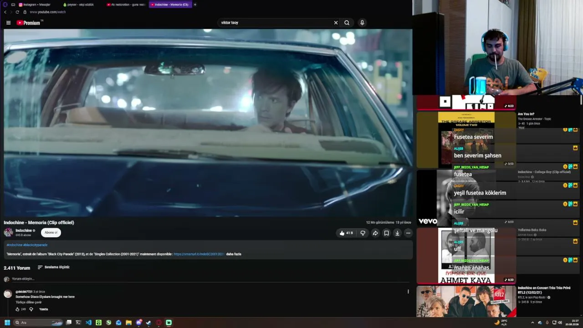Image resolution: width=583 pixels, height=328 pixels.
Task: Open the Terminal taskbar icon
Action: click(x=78, y=323)
